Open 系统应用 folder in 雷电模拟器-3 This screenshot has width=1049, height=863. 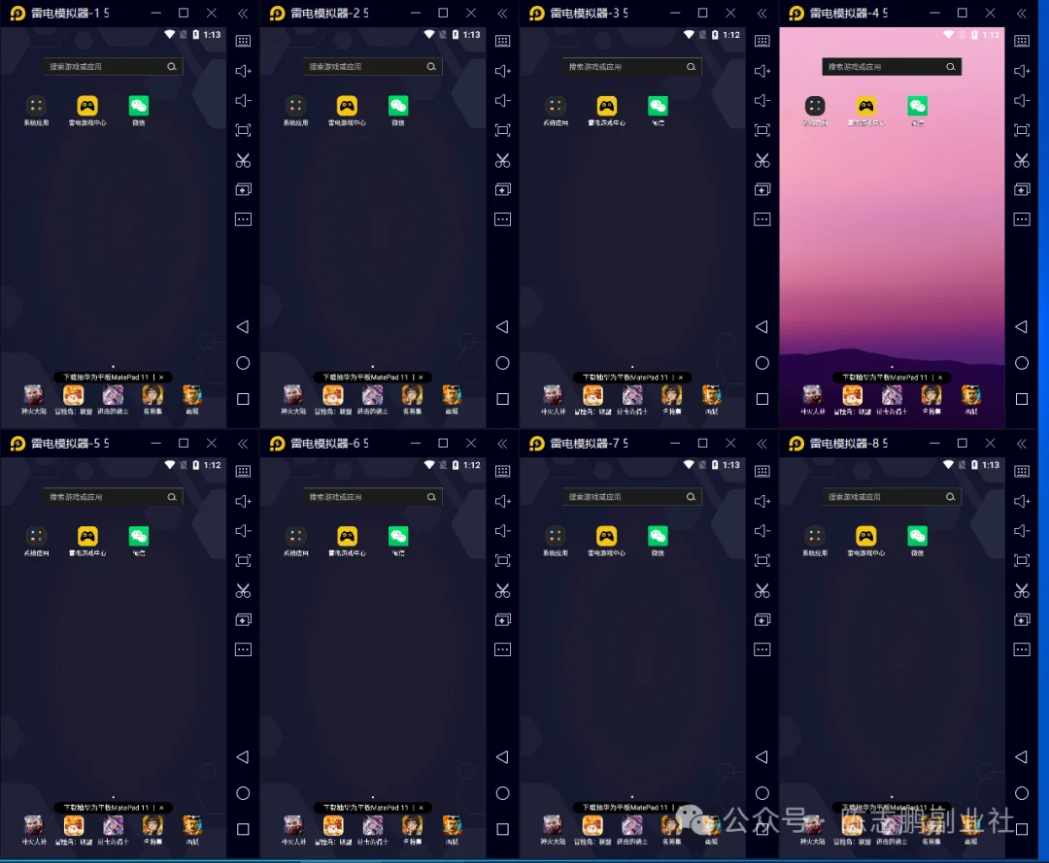[x=556, y=106]
